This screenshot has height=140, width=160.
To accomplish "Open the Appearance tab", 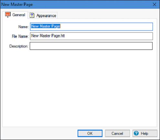I will (x=43, y=16).
